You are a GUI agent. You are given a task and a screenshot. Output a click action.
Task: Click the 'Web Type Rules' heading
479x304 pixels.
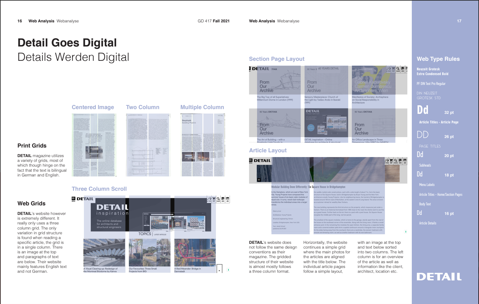click(x=438, y=59)
